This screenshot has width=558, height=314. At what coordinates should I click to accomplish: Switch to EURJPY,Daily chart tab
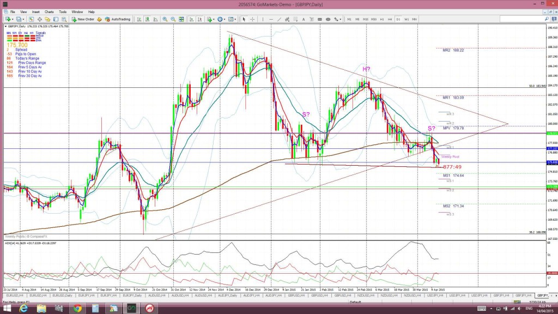132,295
